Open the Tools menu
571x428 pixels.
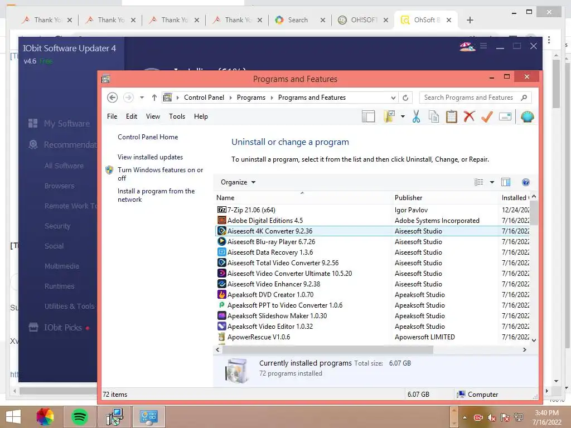pos(177,116)
